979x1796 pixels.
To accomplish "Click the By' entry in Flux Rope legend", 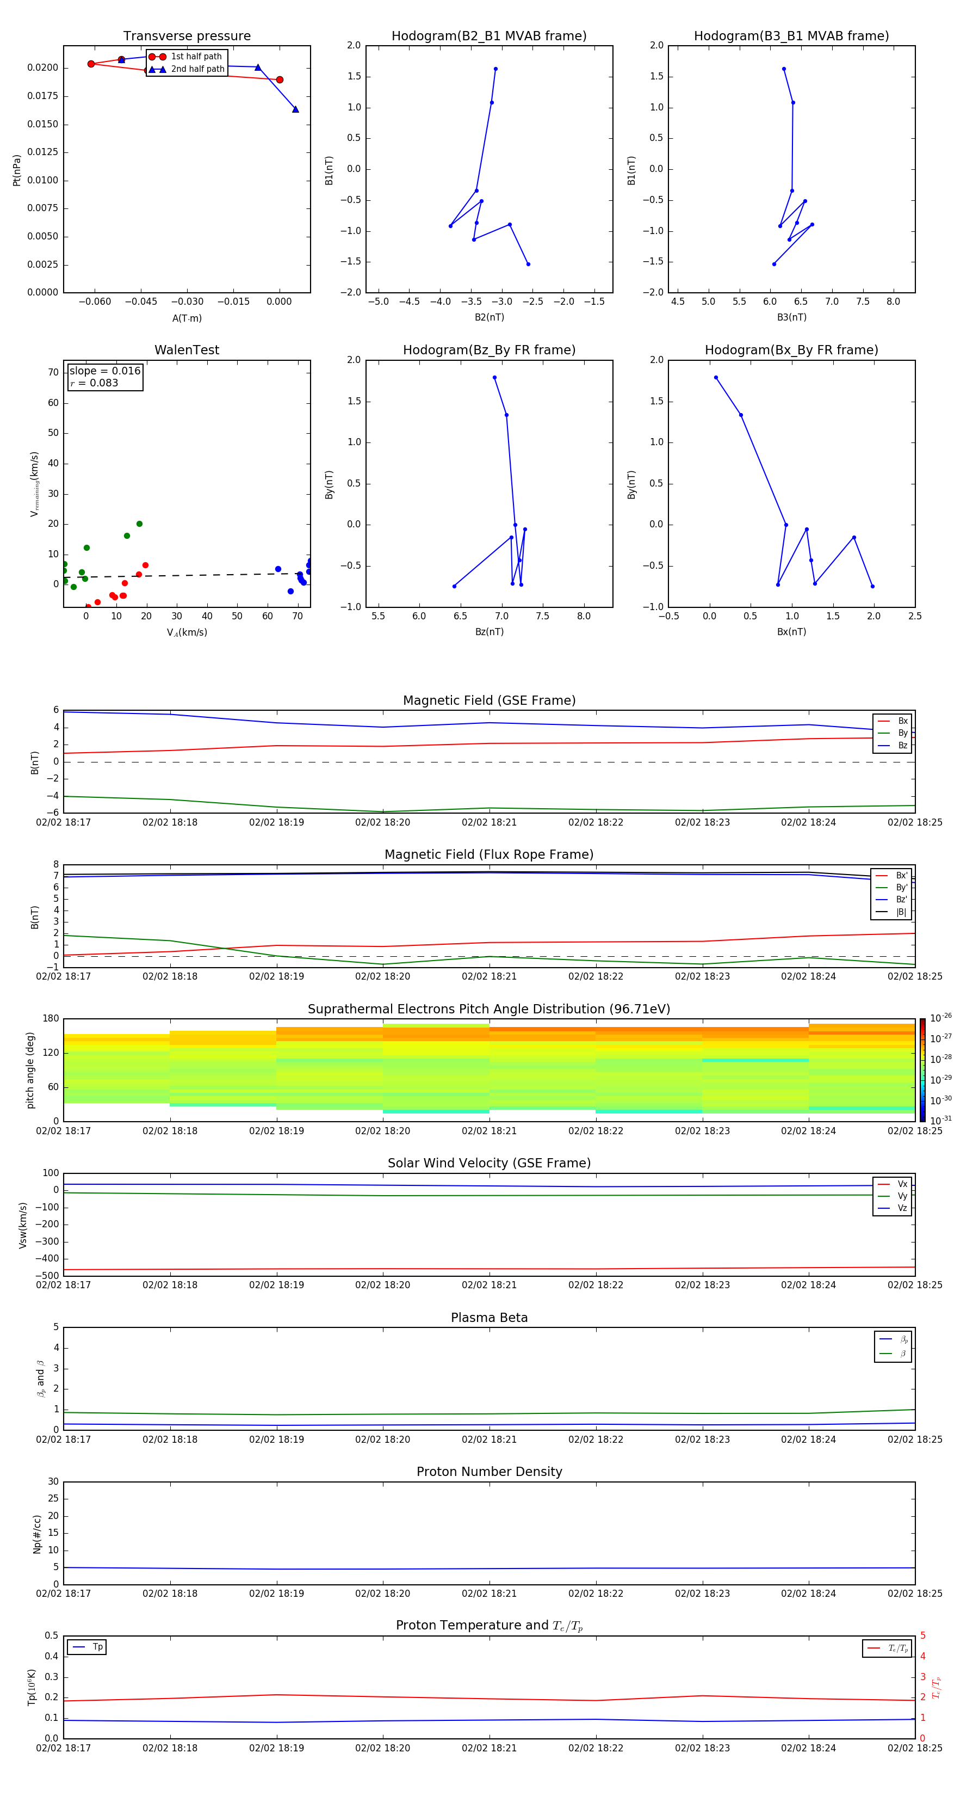I will 893,888.
